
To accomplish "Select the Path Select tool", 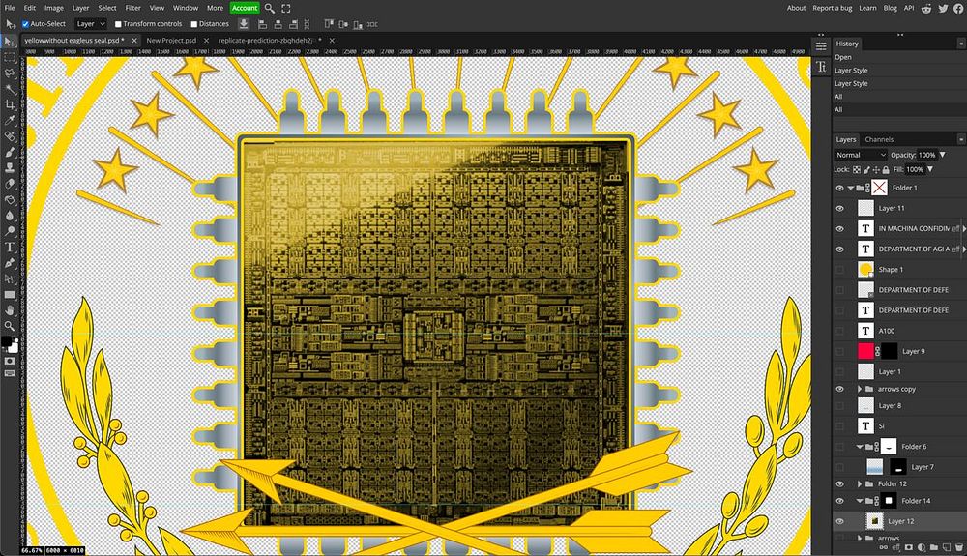I will click(x=10, y=278).
